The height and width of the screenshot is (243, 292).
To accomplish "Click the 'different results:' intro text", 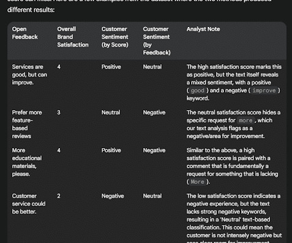I will (31, 10).
